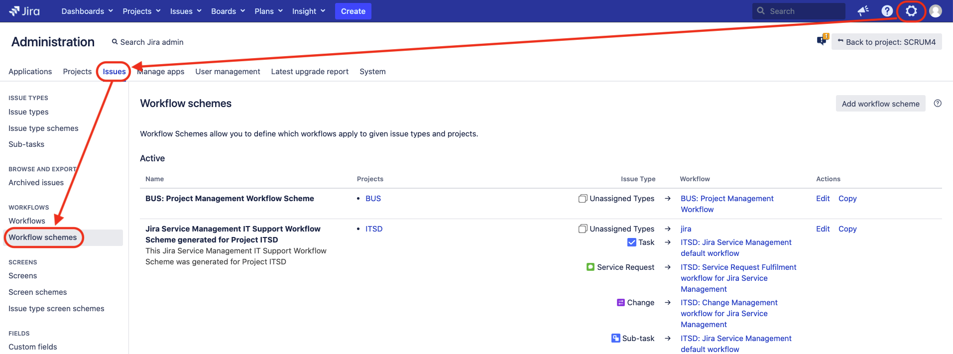Click the feedback speech bubble icon
Image resolution: width=953 pixels, height=354 pixels.
(x=823, y=40)
